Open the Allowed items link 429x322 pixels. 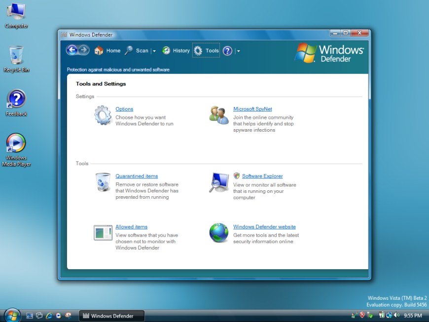pos(131,227)
